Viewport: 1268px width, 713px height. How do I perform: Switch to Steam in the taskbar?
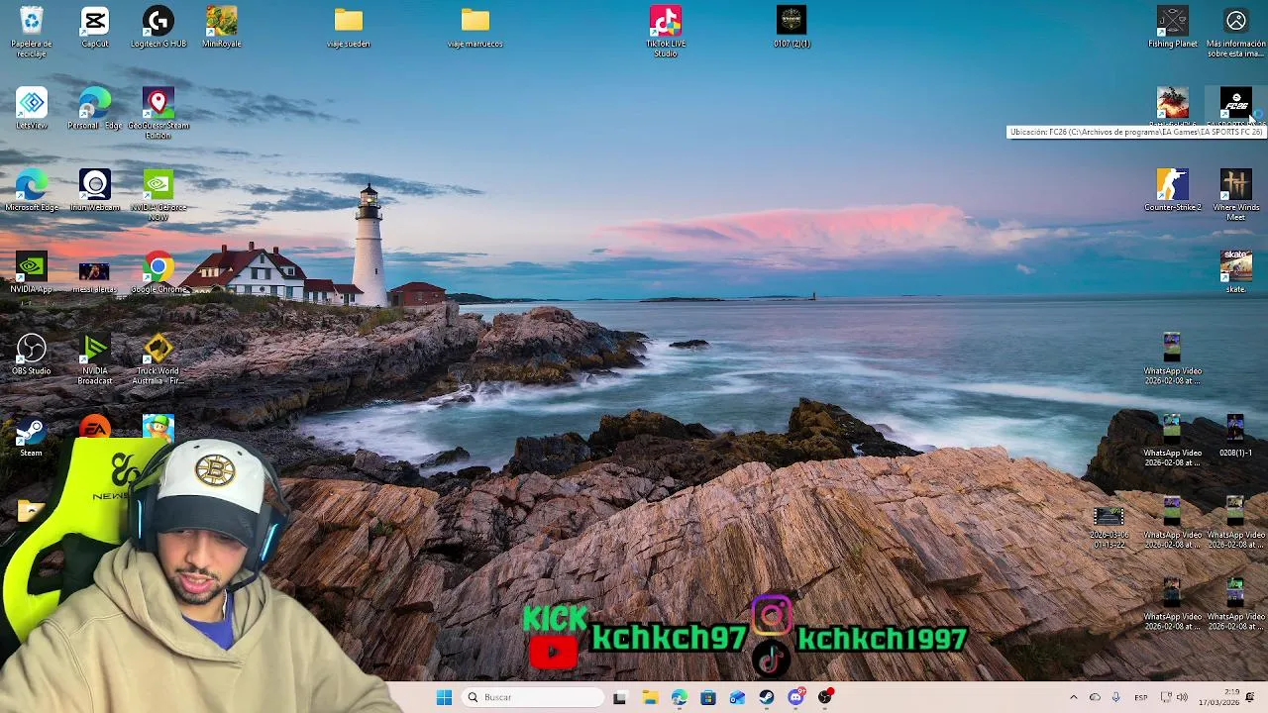[767, 697]
